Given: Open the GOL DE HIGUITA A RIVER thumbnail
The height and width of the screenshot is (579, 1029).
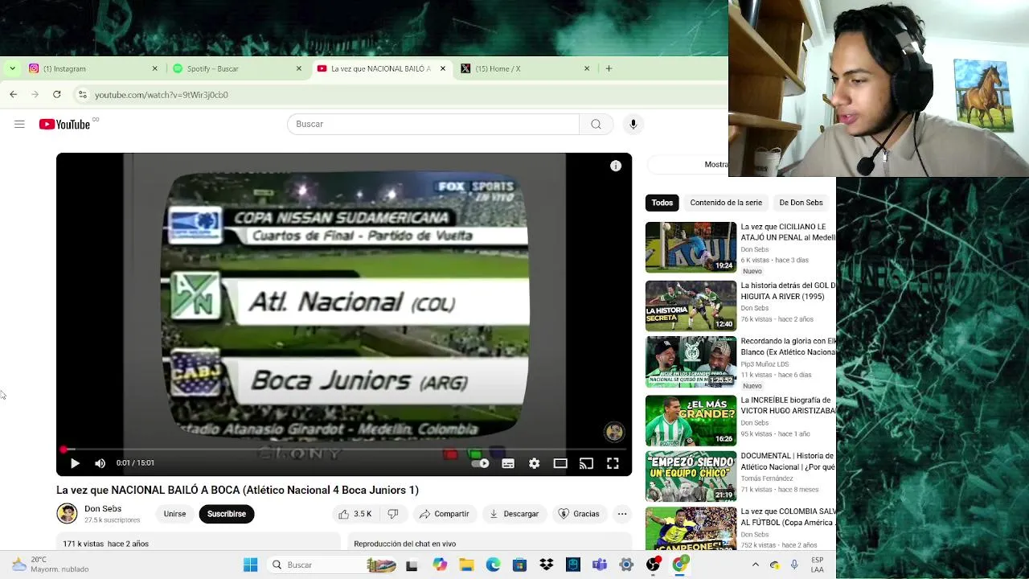Looking at the screenshot, I should [x=691, y=306].
